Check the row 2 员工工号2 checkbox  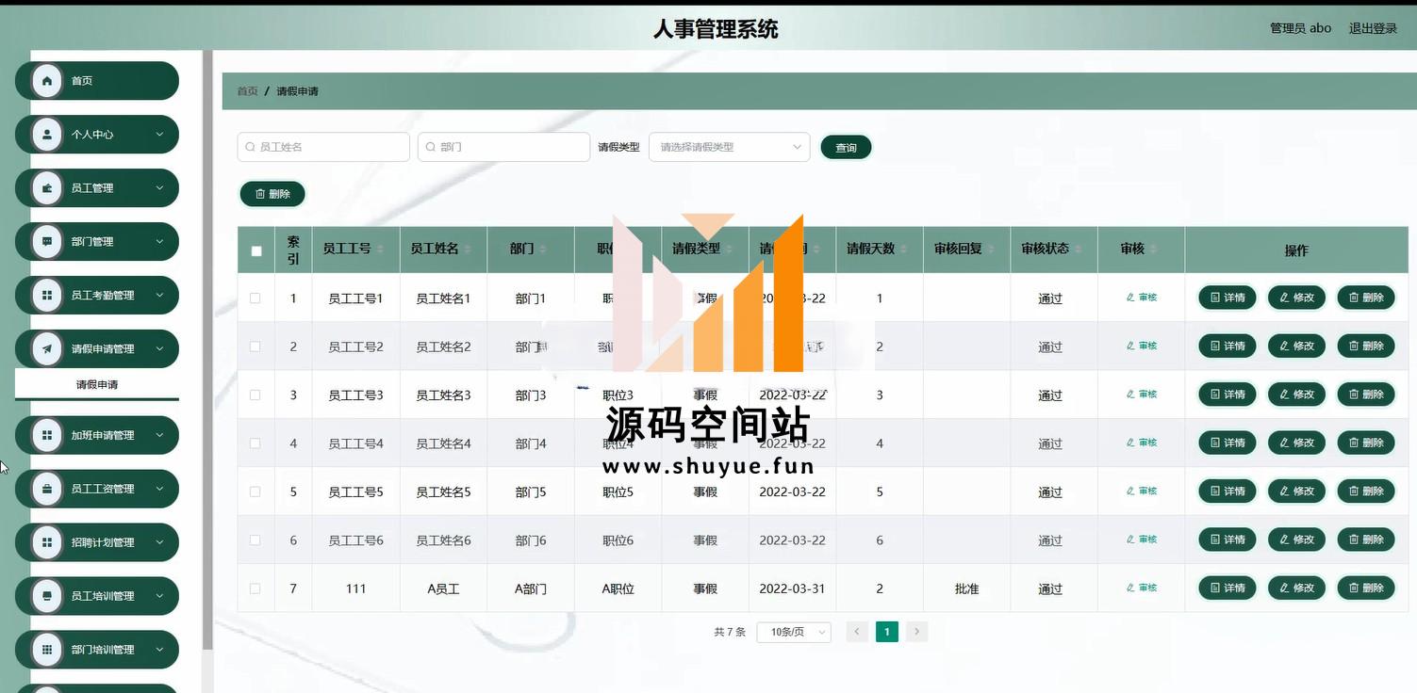pos(255,346)
